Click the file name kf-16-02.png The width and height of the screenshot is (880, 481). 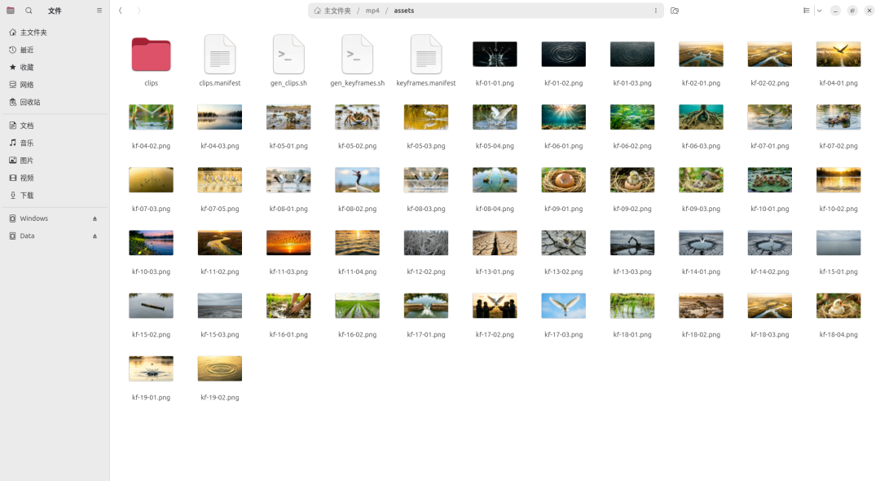358,334
